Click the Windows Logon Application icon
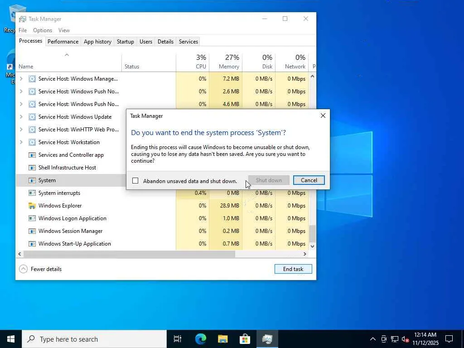Viewport: 464px width, 348px height. [x=32, y=218]
